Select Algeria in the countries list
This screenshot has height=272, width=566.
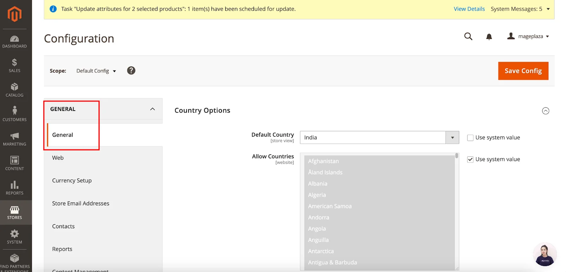[379, 195]
